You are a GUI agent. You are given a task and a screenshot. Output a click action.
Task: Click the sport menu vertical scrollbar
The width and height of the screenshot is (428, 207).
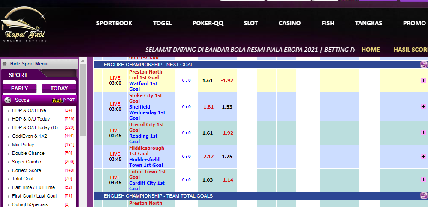pyautogui.click(x=83, y=100)
